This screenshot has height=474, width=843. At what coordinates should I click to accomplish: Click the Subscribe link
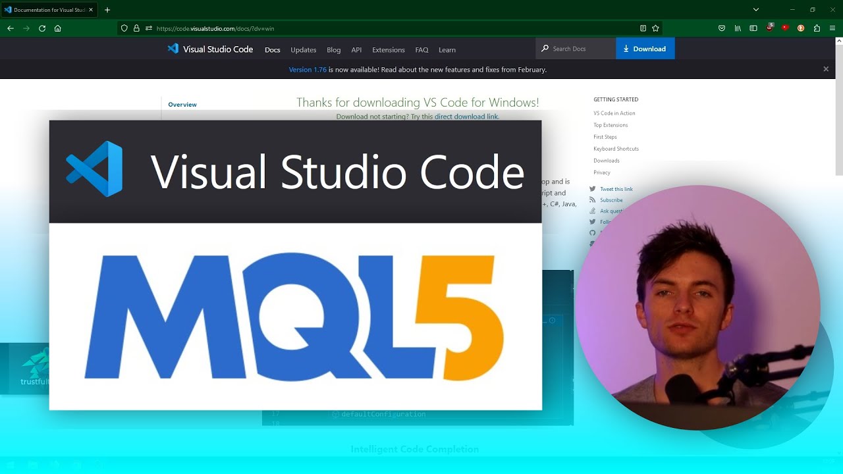click(611, 200)
